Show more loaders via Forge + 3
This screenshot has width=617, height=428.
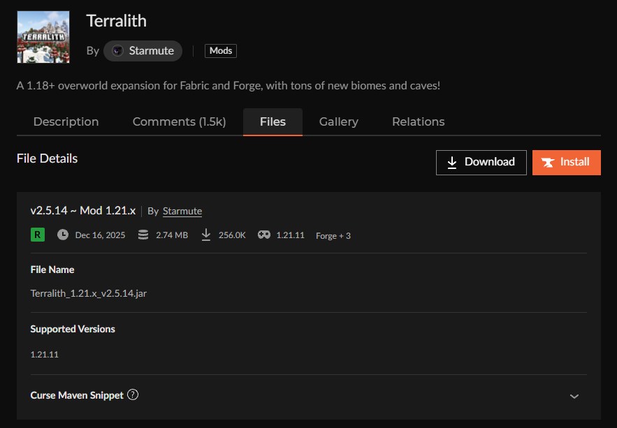tap(333, 235)
